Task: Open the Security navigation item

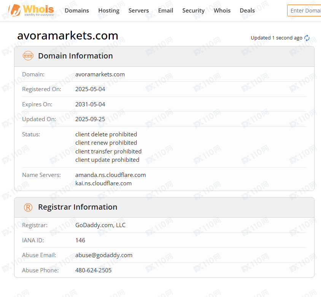Action: [193, 11]
